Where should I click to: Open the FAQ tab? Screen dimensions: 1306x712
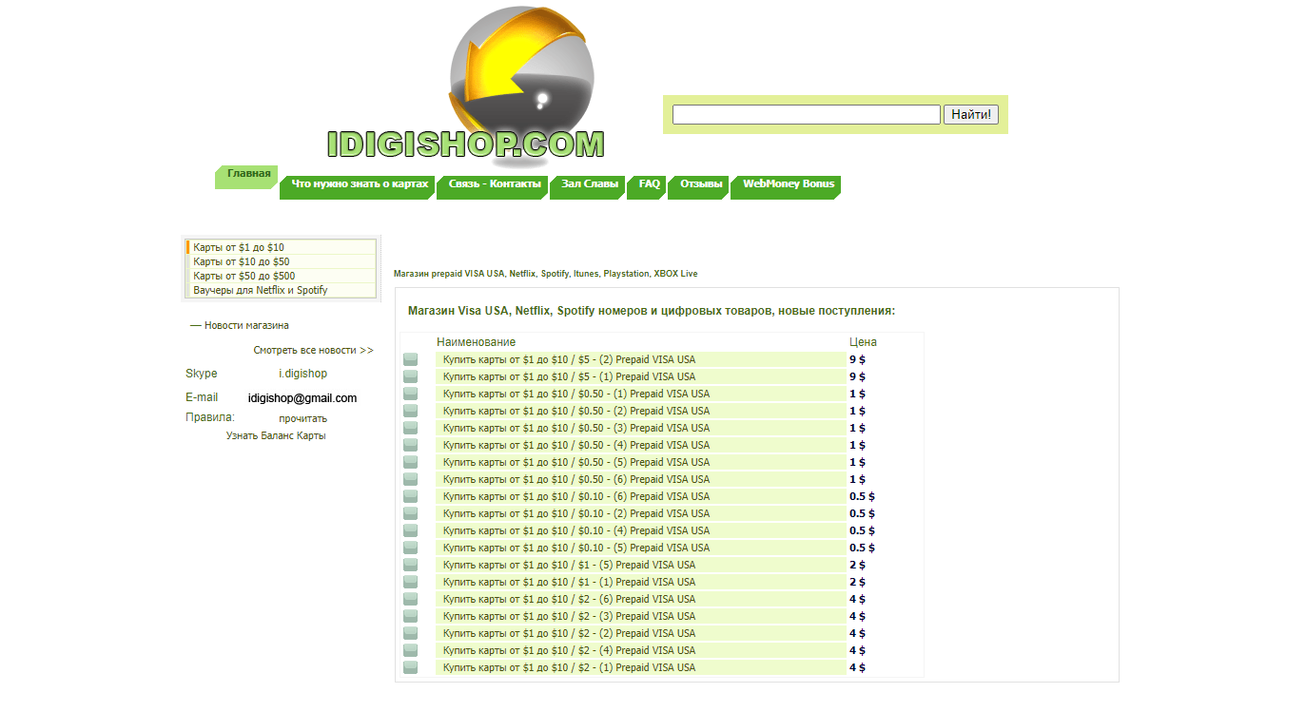pos(648,186)
